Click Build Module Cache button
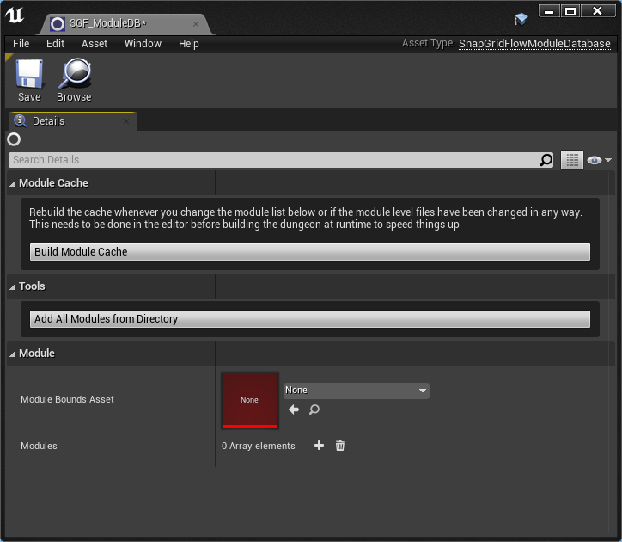This screenshot has height=542, width=622. pyautogui.click(x=310, y=252)
